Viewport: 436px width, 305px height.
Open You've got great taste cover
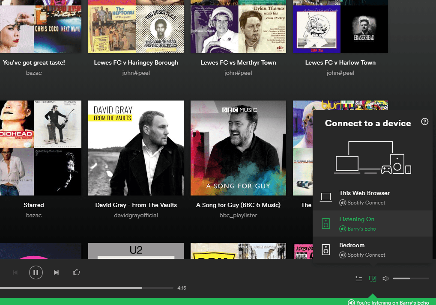[41, 27]
